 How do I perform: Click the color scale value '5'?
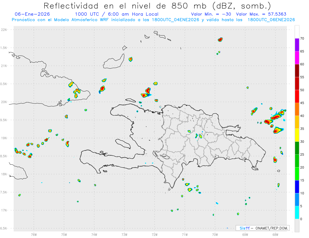point(301,206)
